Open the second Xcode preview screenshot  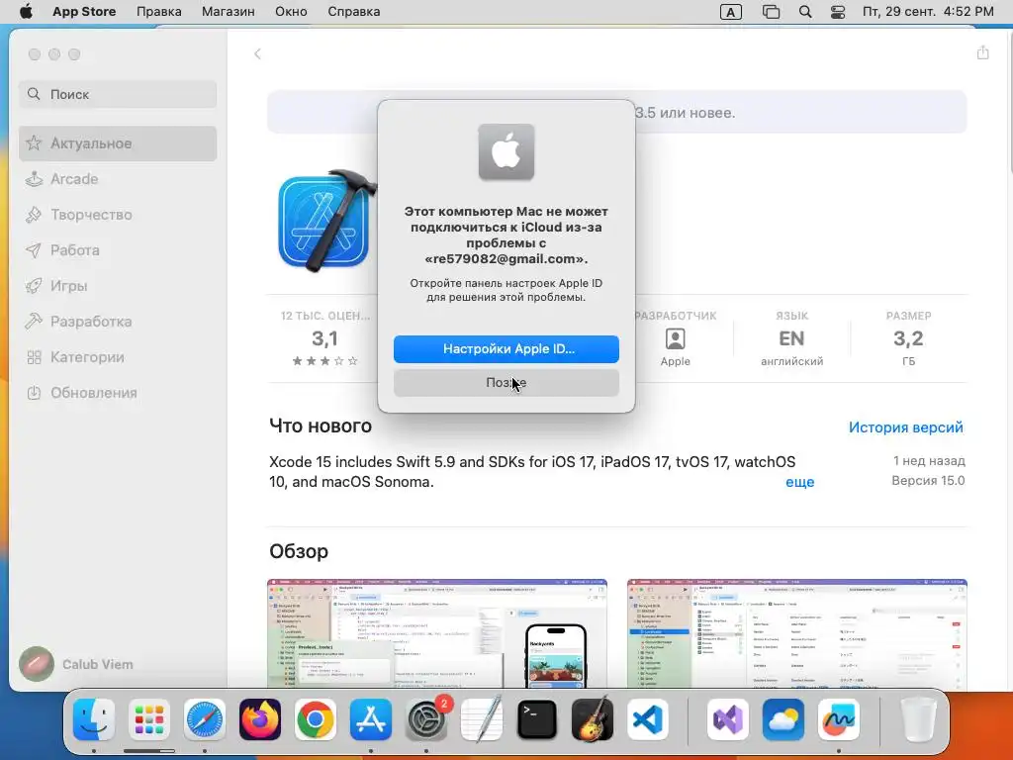(x=797, y=633)
